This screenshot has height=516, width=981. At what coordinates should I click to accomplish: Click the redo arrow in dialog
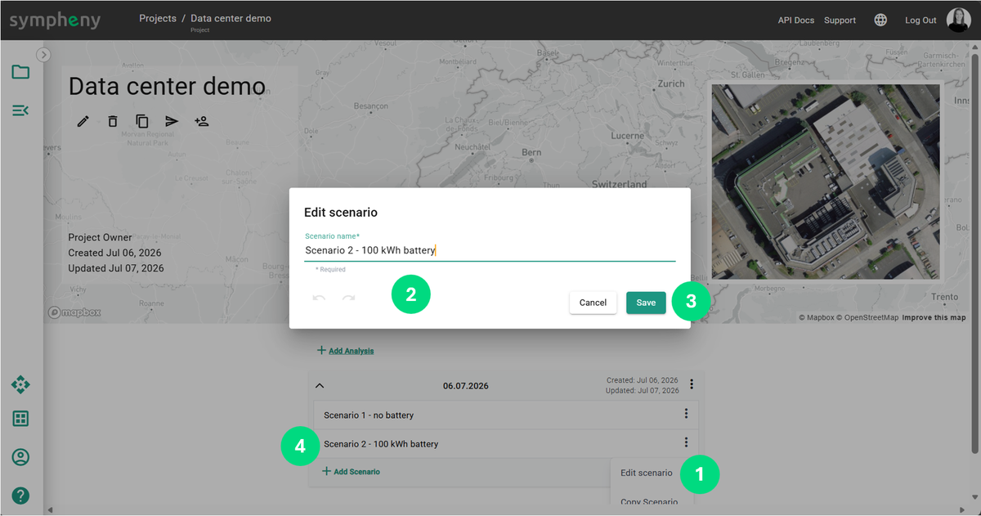348,298
